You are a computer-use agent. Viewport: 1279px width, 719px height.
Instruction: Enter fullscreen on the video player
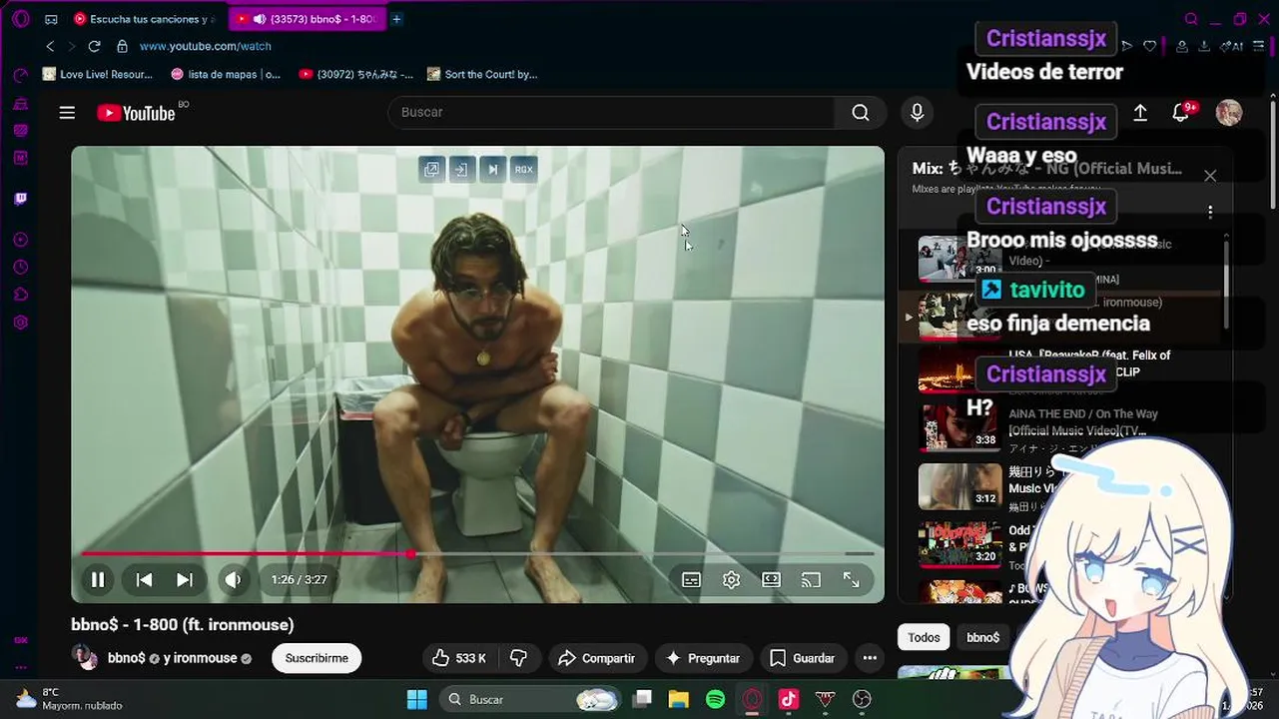(852, 579)
